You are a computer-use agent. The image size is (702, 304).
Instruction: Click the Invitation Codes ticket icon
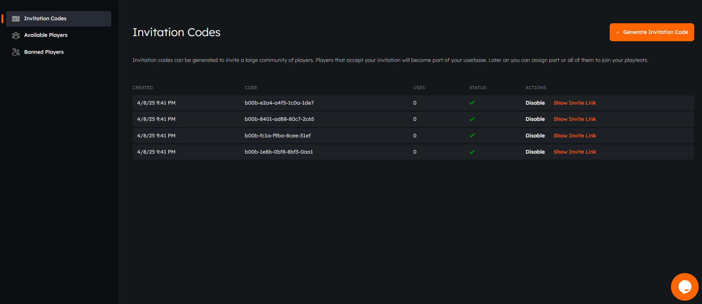(16, 19)
